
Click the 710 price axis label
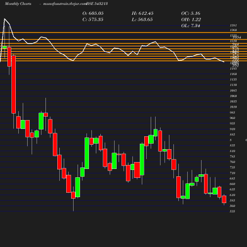pyautogui.click(x=232, y=173)
